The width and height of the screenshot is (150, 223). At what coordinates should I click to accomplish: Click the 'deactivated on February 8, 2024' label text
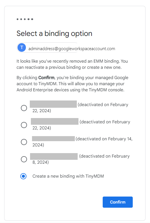click(81, 159)
